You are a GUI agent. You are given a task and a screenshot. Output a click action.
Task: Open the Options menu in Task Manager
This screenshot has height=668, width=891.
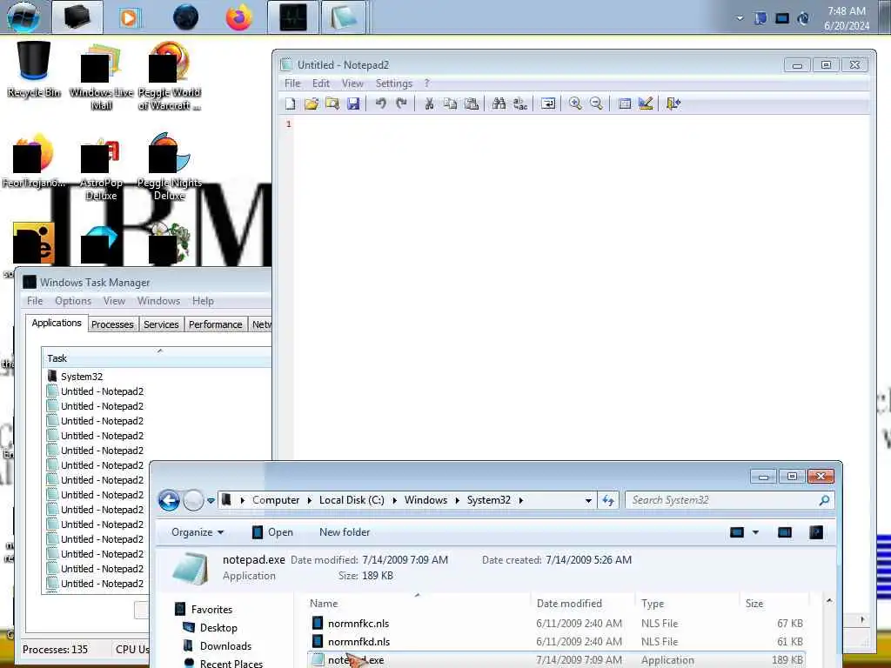pos(73,300)
